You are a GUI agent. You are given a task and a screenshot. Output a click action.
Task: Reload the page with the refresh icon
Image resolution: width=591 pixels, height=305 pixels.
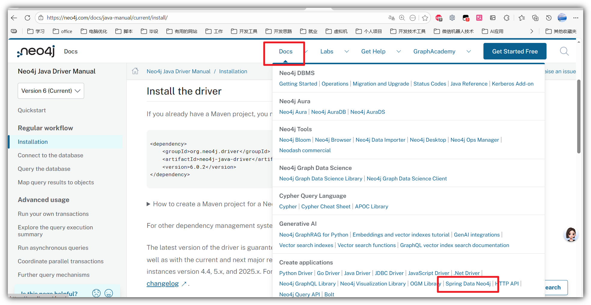[x=27, y=18]
